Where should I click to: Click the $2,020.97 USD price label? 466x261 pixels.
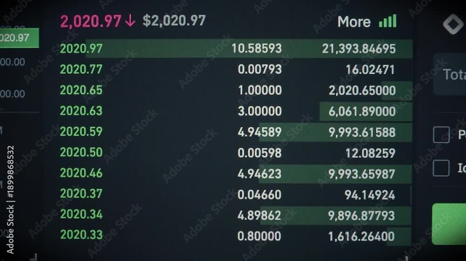[x=174, y=21]
